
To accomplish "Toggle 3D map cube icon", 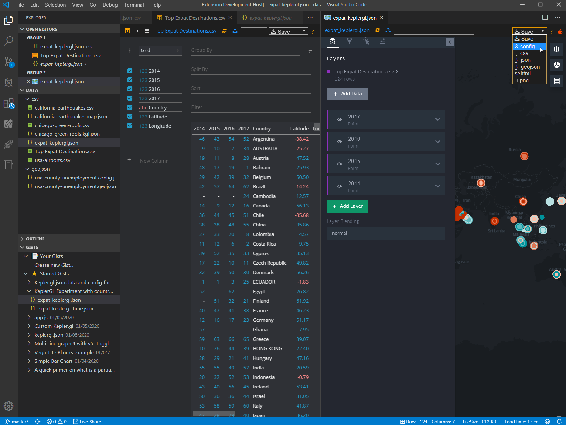I will [x=556, y=65].
